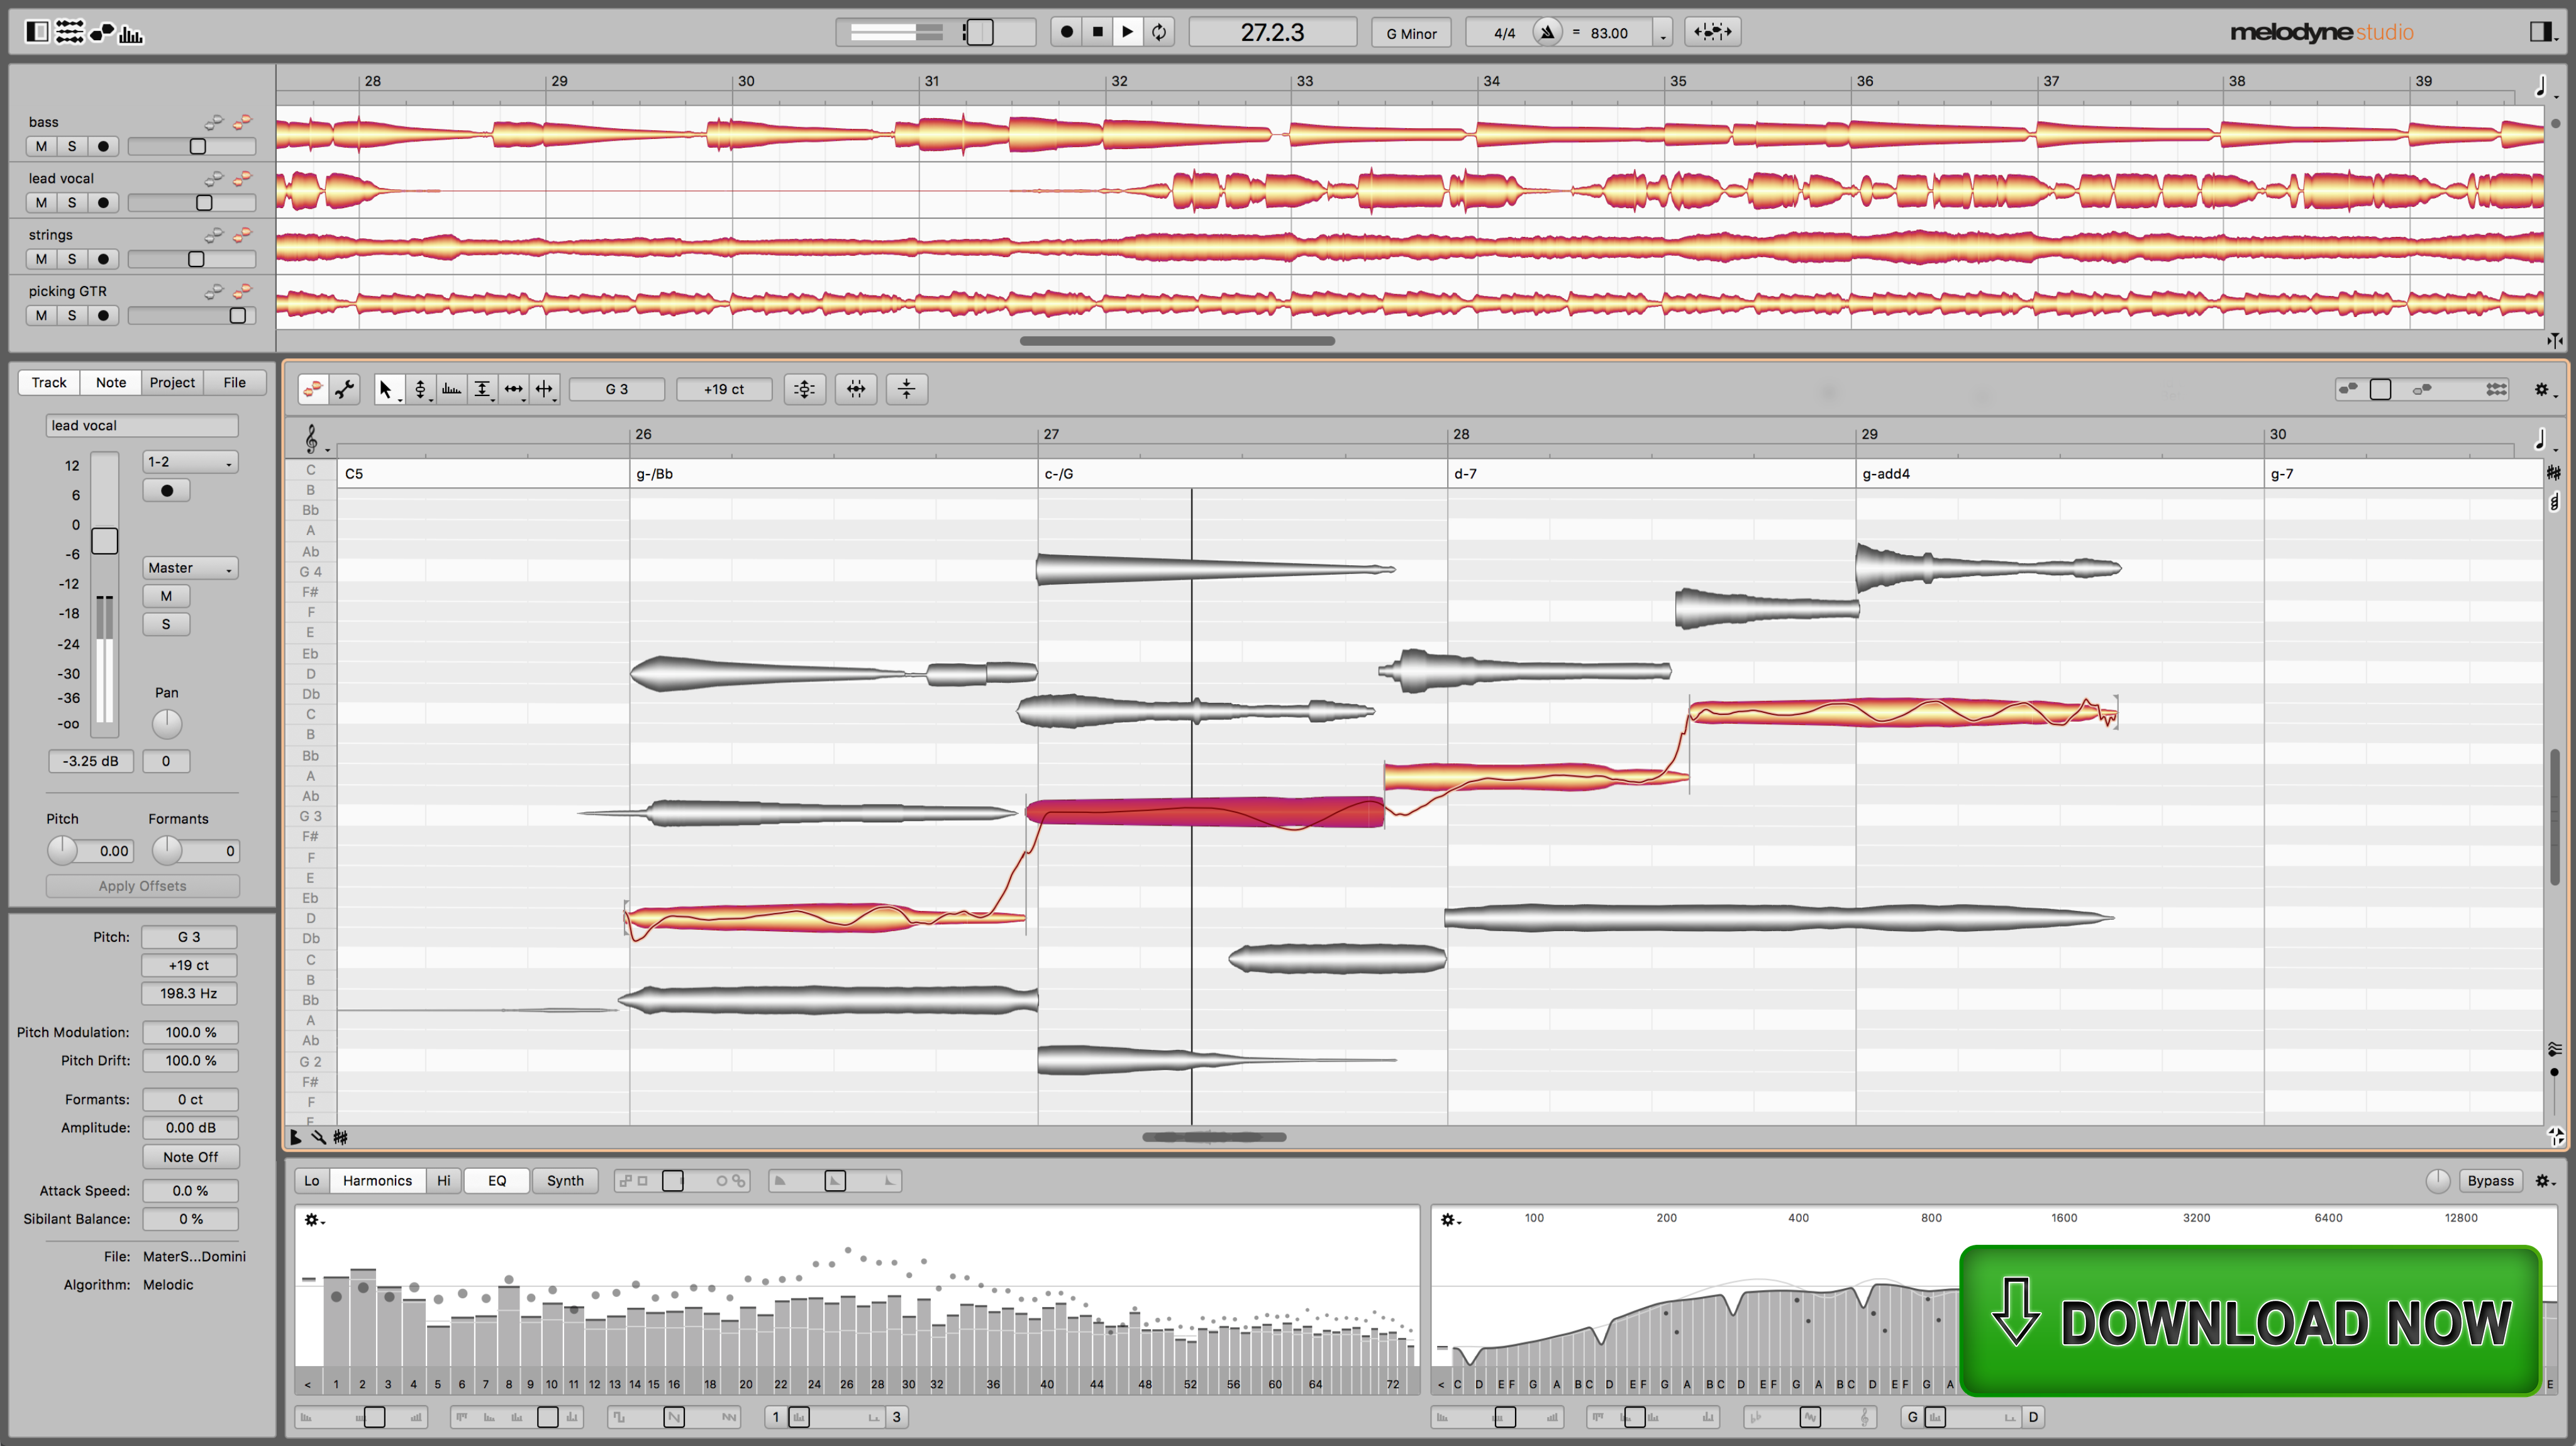Switch to the Track tab
2576x1446 pixels.
tap(49, 382)
